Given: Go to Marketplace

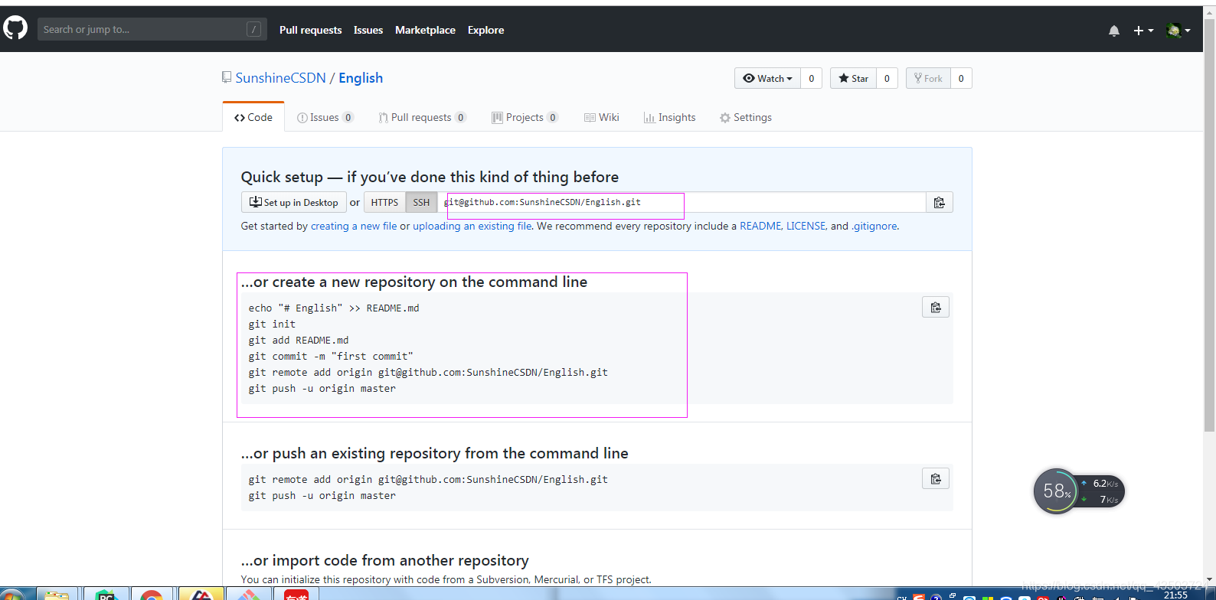Looking at the screenshot, I should point(425,30).
